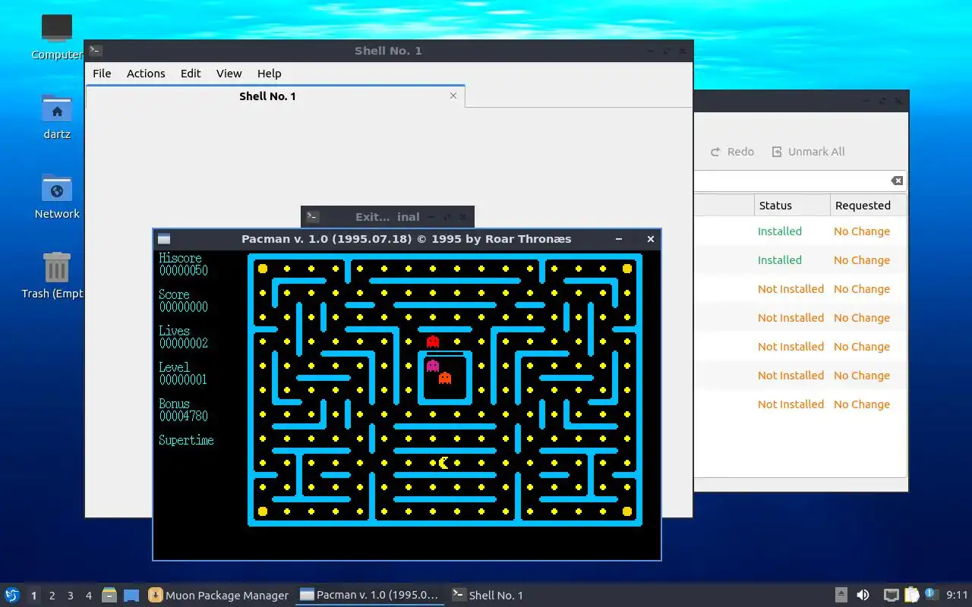The height and width of the screenshot is (607, 972).
Task: Click the Pacman window title bar icon
Action: click(x=164, y=239)
